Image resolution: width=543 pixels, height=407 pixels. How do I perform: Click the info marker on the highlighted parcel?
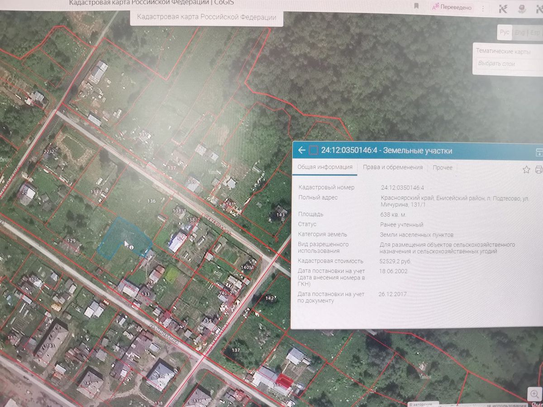click(x=131, y=247)
